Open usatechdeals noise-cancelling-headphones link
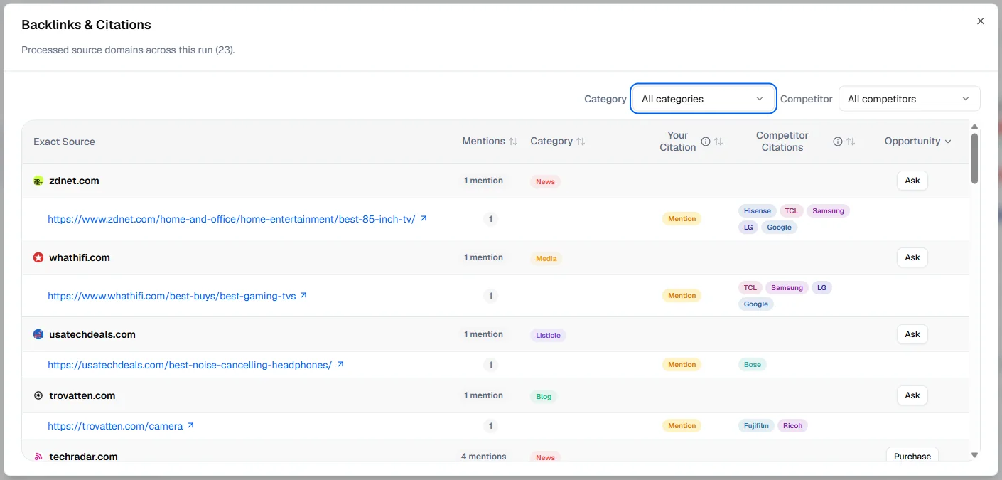This screenshot has width=1002, height=480. click(x=190, y=365)
